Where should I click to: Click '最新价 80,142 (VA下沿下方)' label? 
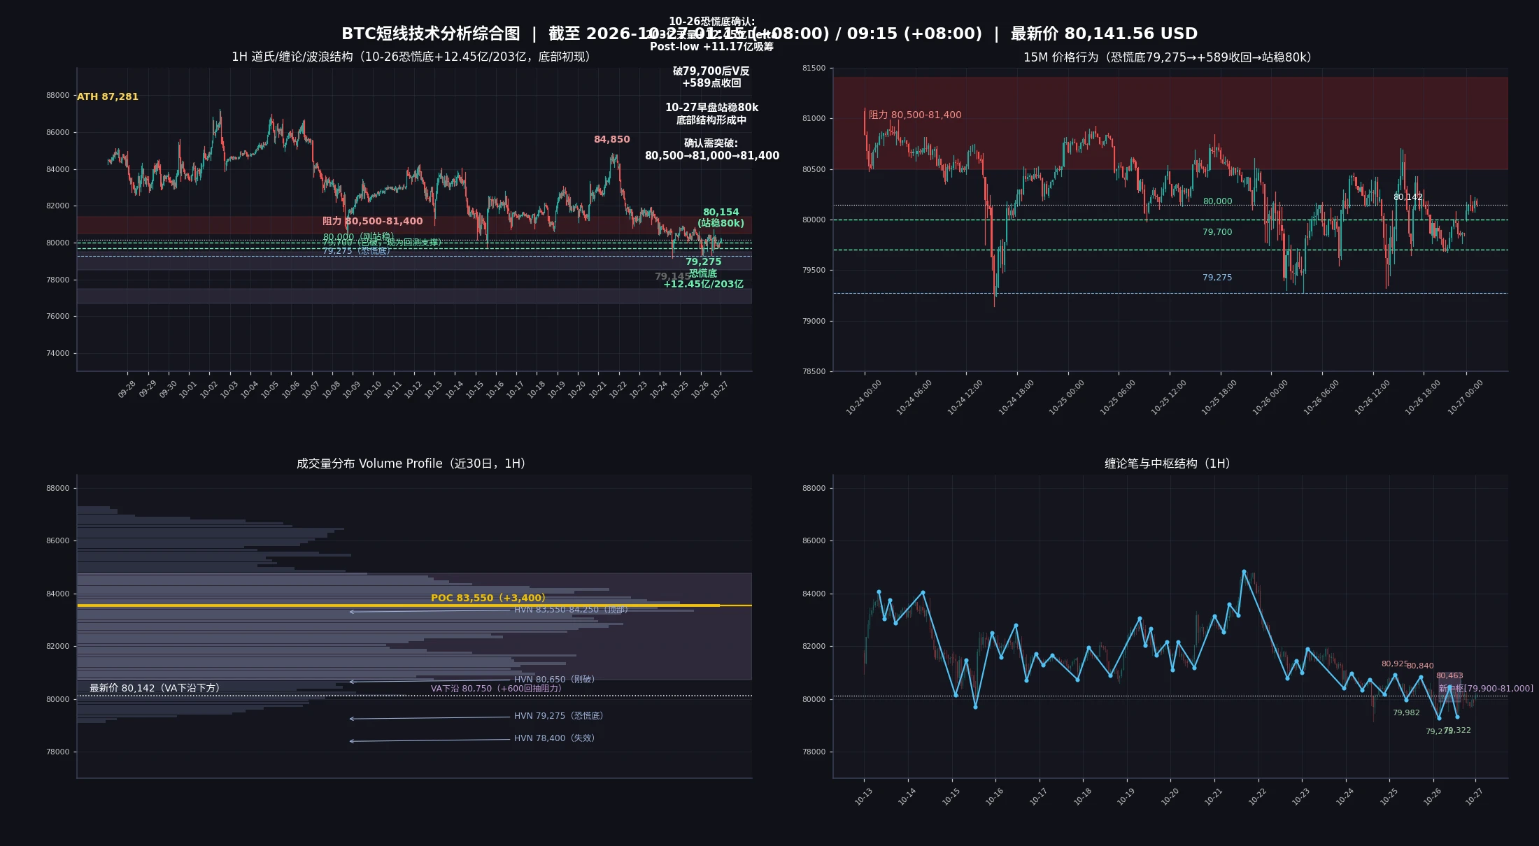[x=155, y=688]
